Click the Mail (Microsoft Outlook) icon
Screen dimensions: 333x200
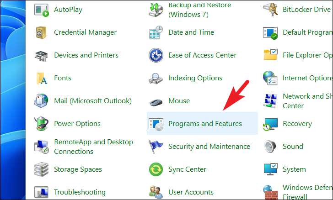[41, 100]
